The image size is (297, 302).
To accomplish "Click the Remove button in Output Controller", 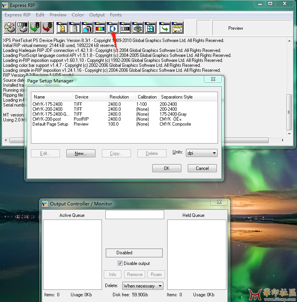I will tap(135, 274).
